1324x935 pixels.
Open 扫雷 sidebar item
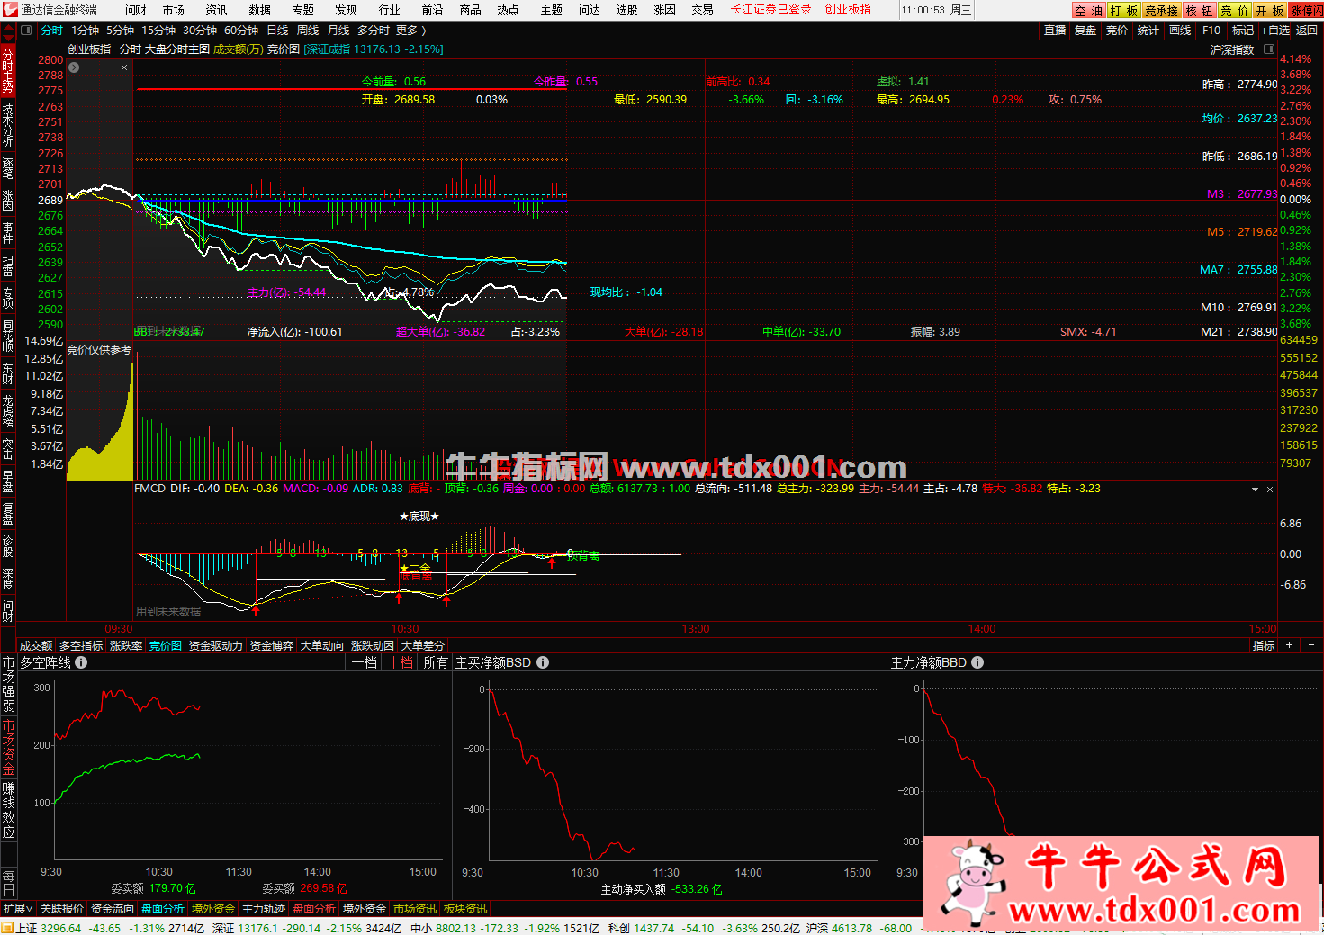click(x=8, y=265)
